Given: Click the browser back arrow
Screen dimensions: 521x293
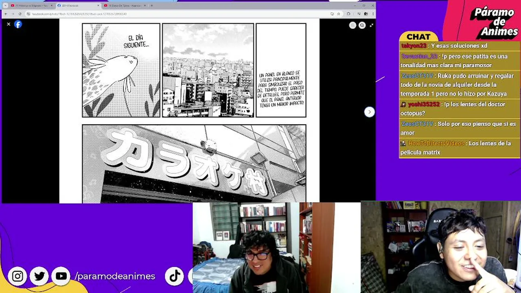Looking at the screenshot, I should tap(6, 14).
